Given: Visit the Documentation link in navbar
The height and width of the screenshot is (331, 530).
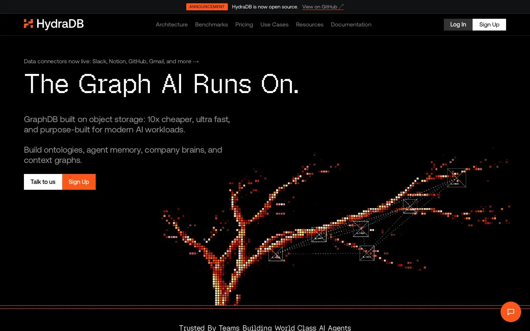Looking at the screenshot, I should [351, 25].
